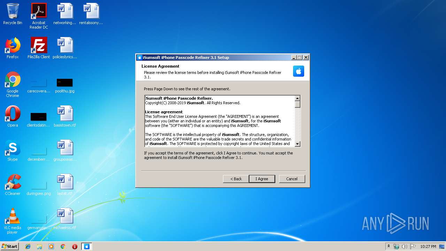Close the iSumsoft setup window

coord(306,58)
